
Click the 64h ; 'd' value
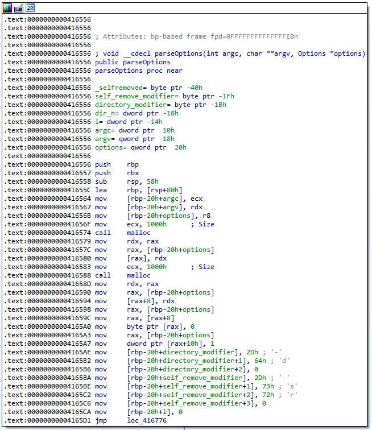pyautogui.click(x=271, y=361)
